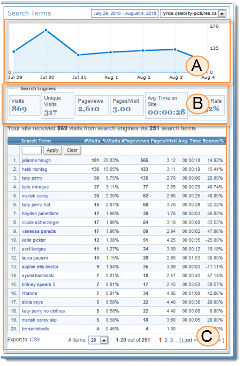This screenshot has height=366, width=243.
Task: Open the rihanna search term
Action: [29, 293]
